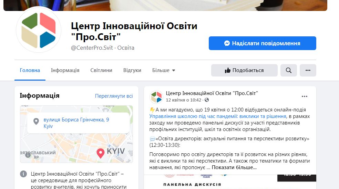Open the Управління школою під час пандемії event link
339x189 pixels.
(218, 116)
